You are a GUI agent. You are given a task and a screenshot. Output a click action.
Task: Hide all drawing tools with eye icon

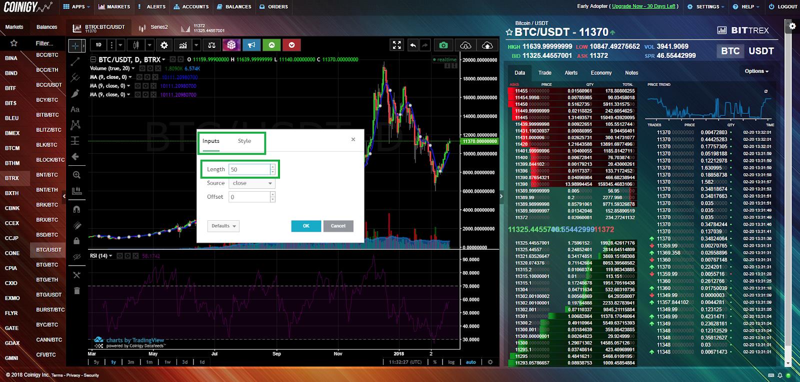point(76,257)
